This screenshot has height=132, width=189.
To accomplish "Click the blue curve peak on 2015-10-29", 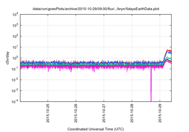I will click(167, 52).
